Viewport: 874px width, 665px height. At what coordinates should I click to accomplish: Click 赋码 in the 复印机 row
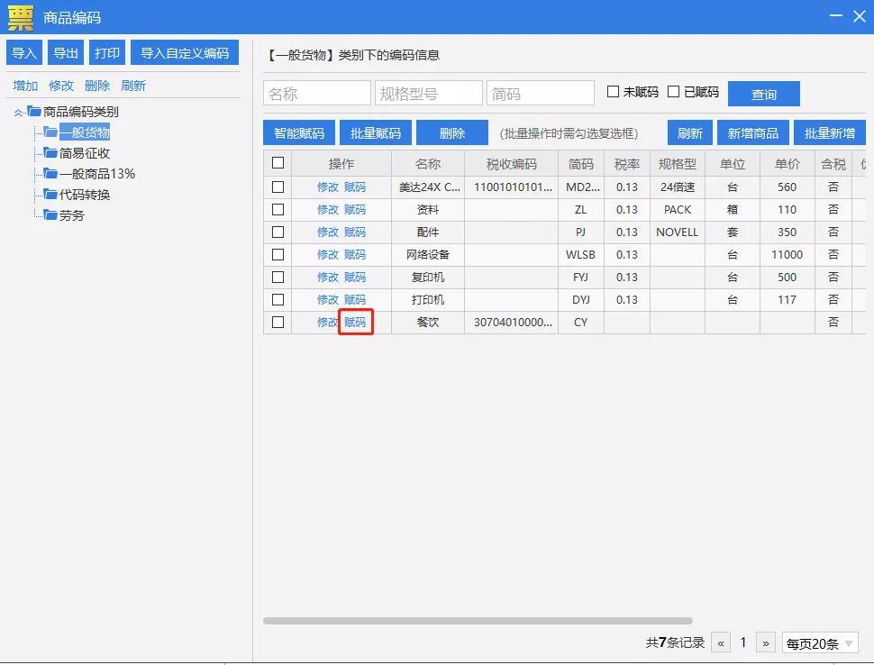point(355,278)
